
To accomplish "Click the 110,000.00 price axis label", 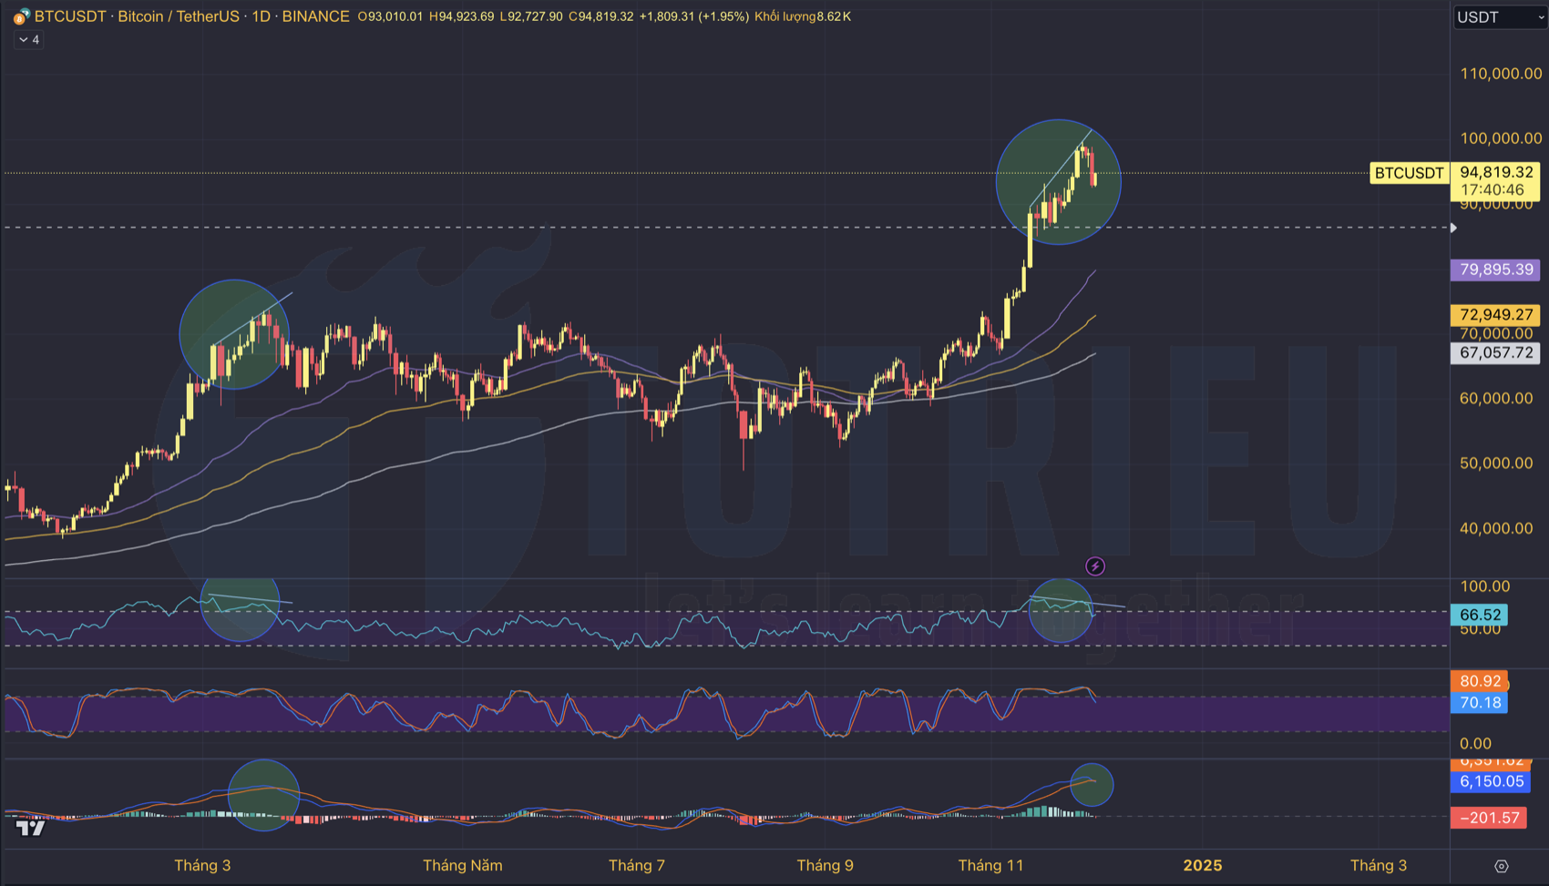I will click(x=1501, y=74).
